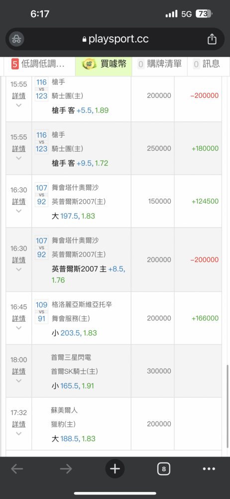This screenshot has width=230, height=499.
Task: Open the 訊息 messages tab
Action: (207, 64)
